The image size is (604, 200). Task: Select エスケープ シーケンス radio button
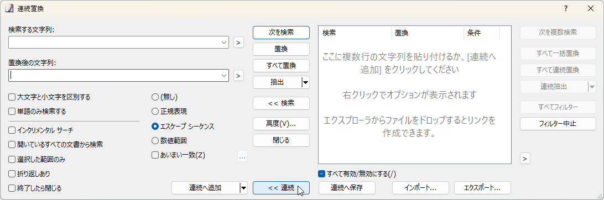[x=183, y=126]
